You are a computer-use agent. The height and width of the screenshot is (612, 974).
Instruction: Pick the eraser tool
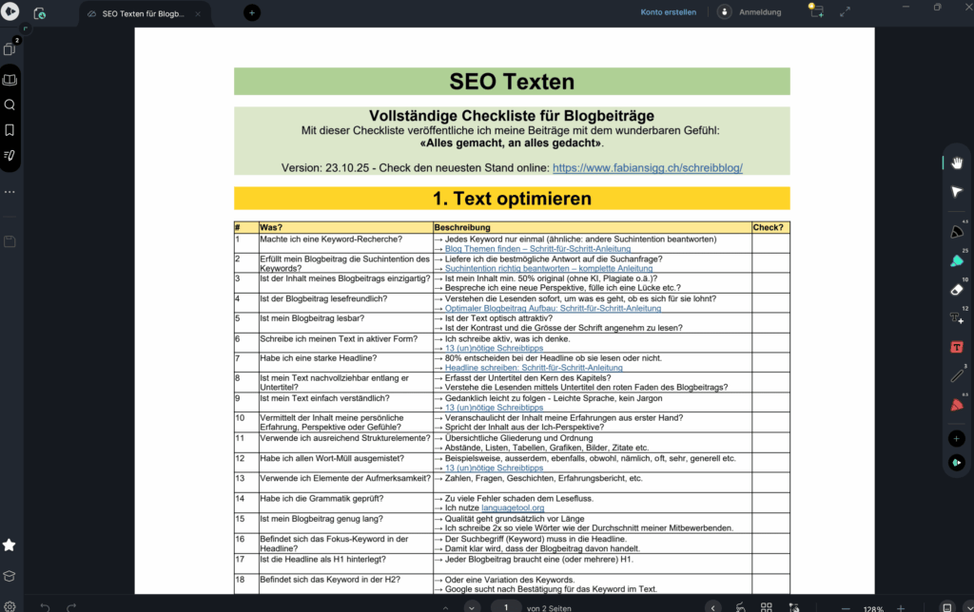(957, 290)
